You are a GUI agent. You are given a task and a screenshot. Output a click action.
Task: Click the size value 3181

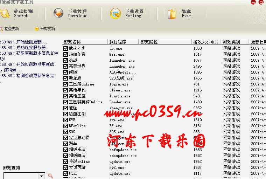click(198, 126)
